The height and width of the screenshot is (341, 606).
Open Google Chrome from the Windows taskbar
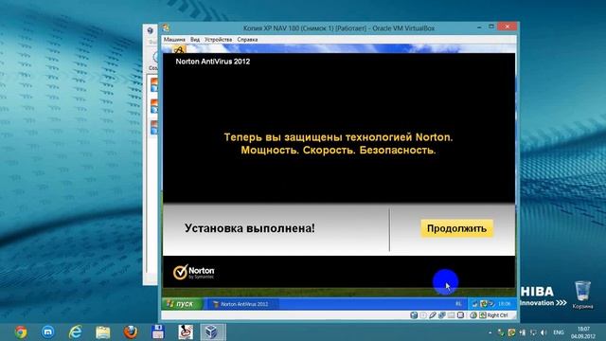click(21, 332)
